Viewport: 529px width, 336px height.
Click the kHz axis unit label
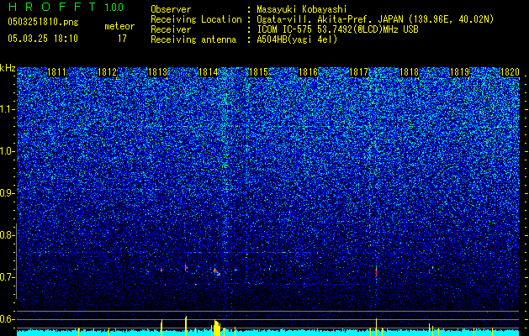(8, 68)
